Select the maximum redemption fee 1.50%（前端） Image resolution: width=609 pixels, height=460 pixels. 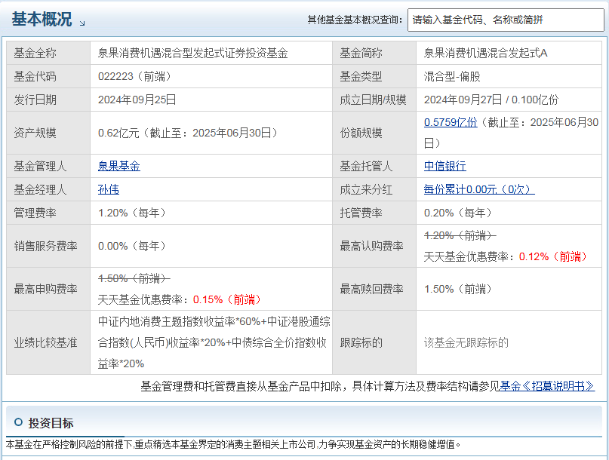(x=458, y=290)
